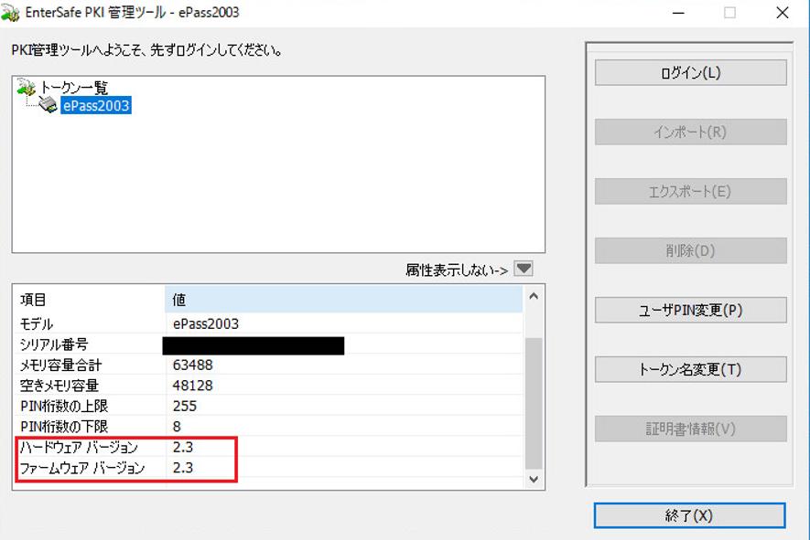Click the 項目 column header
The height and width of the screenshot is (540, 810).
[x=89, y=300]
